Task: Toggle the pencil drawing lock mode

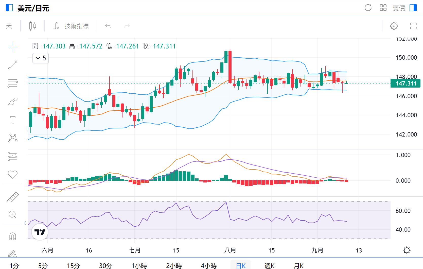Action: [13, 254]
